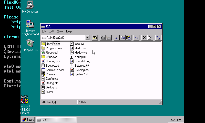This screenshot has width=205, height=123.
Task: Click the Paste clipboard icon
Action: pos(128,38)
